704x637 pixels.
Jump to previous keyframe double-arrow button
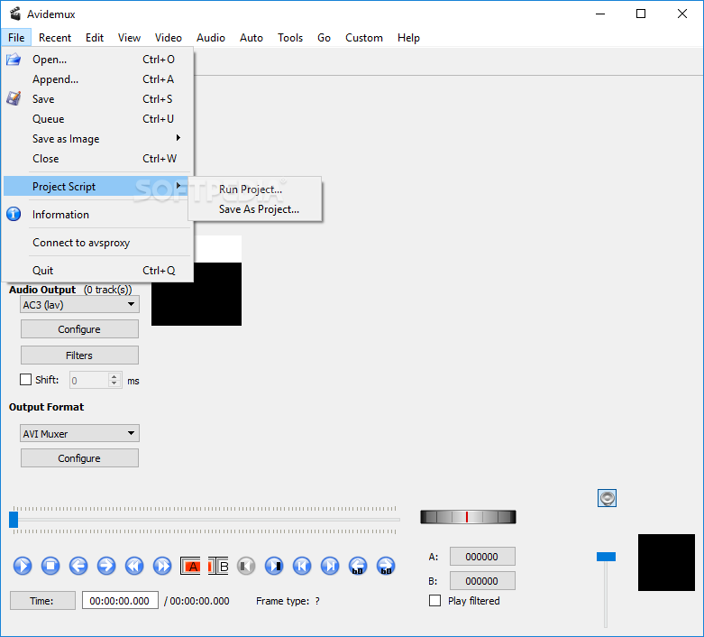click(134, 566)
